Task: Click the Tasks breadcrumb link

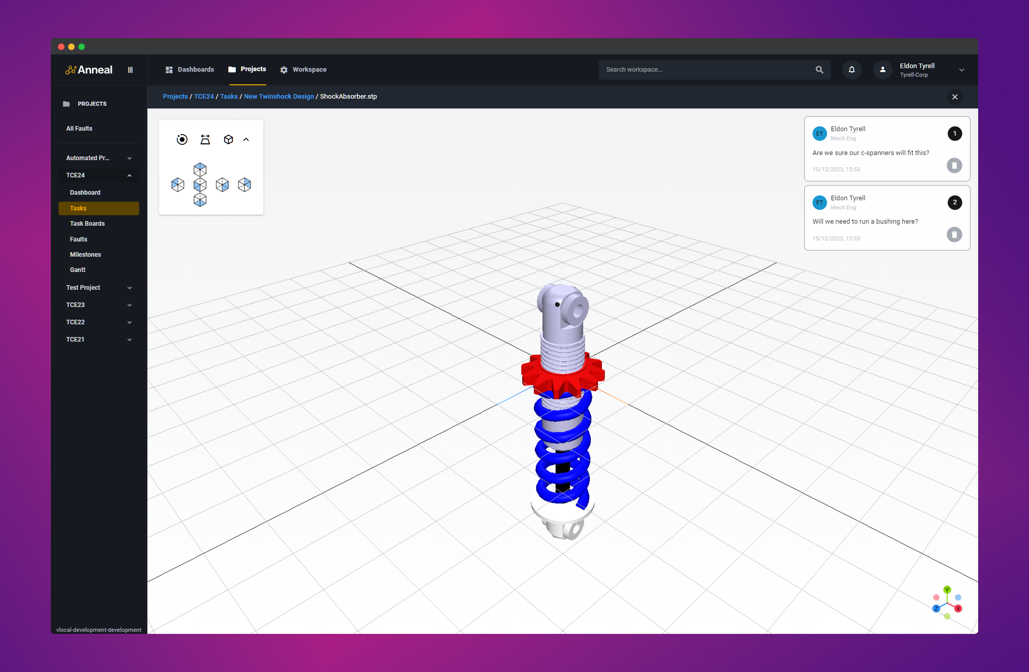Action: coord(229,97)
